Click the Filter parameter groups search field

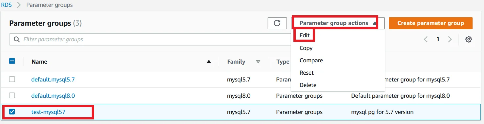[150, 39]
